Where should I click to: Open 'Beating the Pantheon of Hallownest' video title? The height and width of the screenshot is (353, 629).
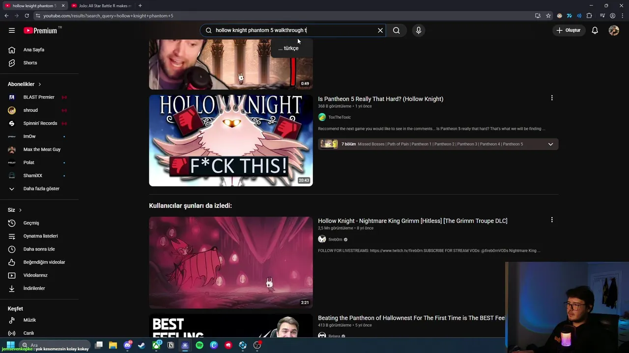pyautogui.click(x=411, y=318)
